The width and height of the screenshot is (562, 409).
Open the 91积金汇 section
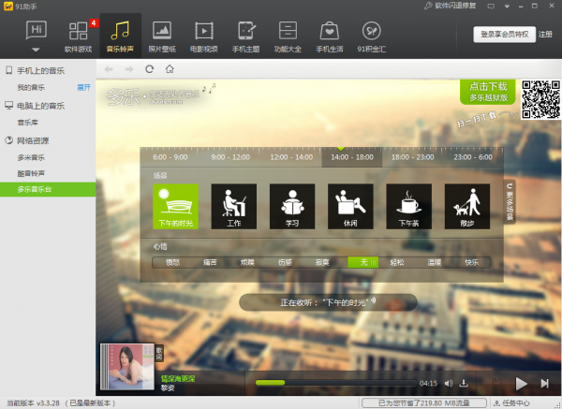(371, 37)
